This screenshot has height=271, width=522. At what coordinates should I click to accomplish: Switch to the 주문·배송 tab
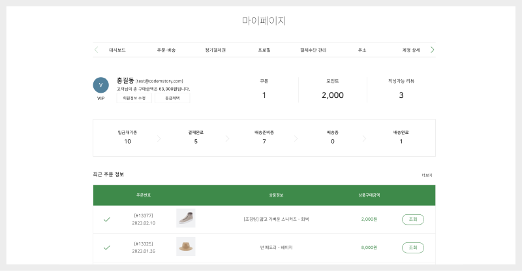(x=166, y=50)
